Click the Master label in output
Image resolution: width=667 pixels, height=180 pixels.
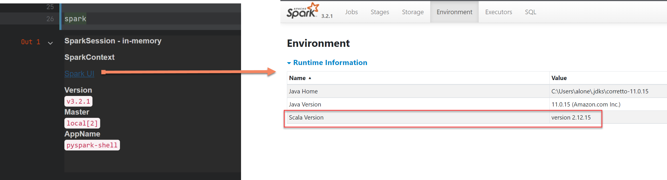(77, 112)
